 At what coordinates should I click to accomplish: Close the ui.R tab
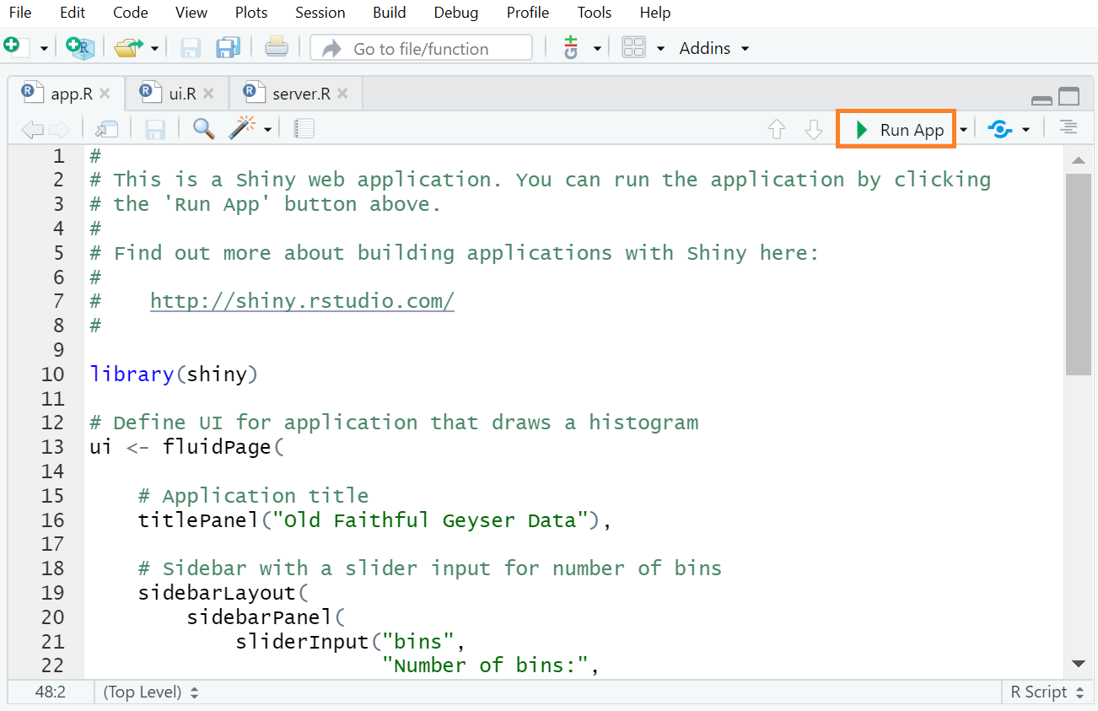pos(208,94)
